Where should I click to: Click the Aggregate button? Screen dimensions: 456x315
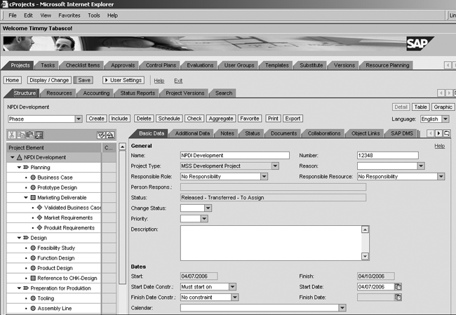click(221, 119)
